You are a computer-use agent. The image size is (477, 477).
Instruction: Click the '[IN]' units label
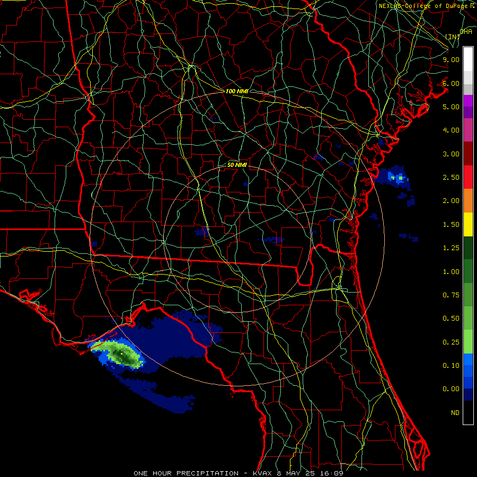[452, 37]
